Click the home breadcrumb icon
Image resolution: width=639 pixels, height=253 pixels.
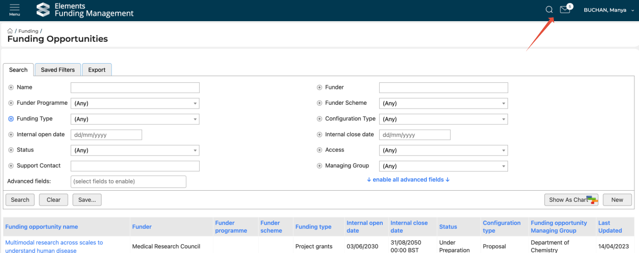[x=10, y=31]
